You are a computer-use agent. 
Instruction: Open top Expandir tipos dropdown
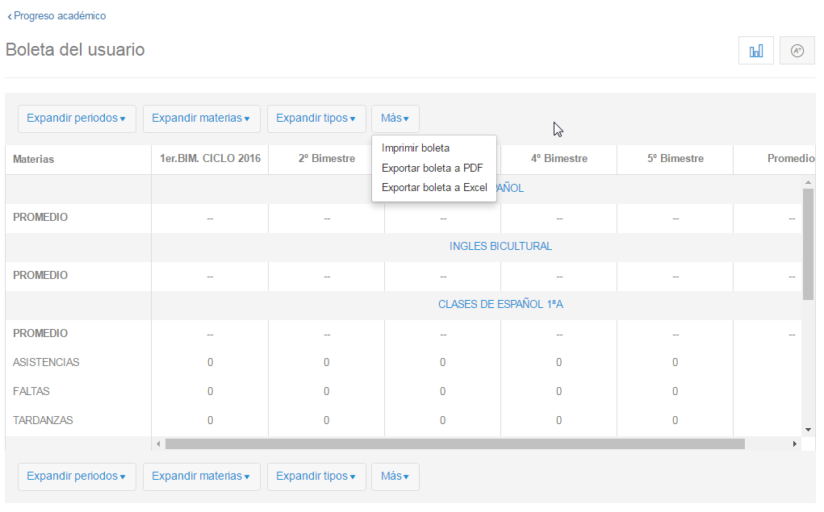coord(316,119)
